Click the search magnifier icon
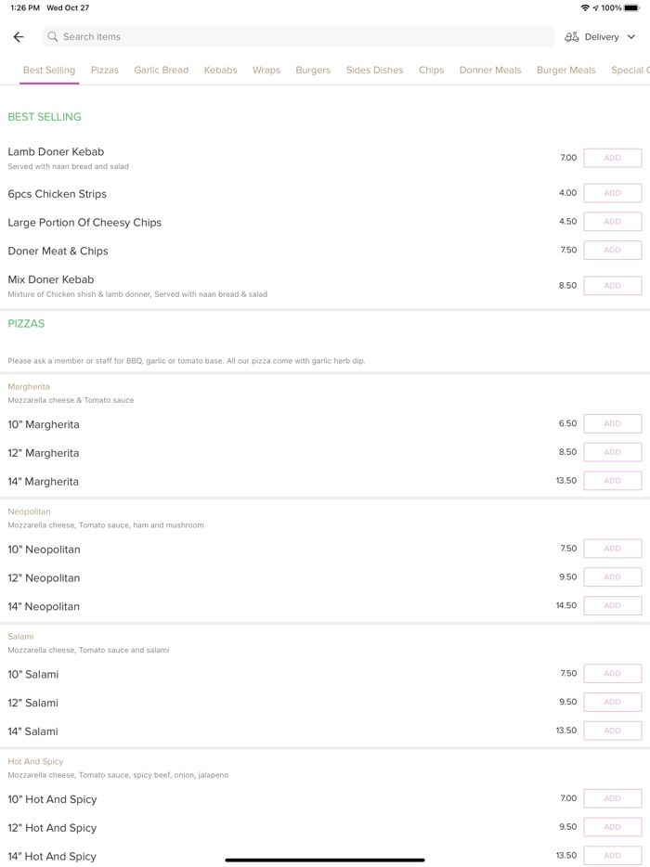Viewport: 650px width, 867px height. (53, 37)
